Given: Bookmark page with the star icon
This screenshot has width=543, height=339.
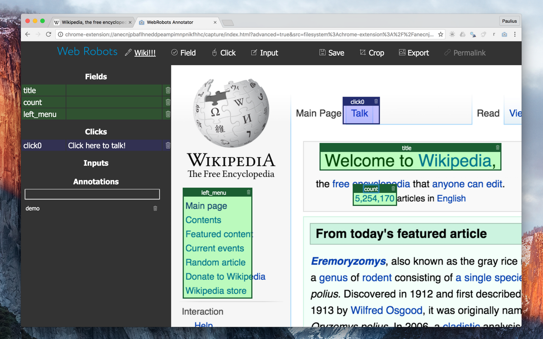Looking at the screenshot, I should [441, 34].
